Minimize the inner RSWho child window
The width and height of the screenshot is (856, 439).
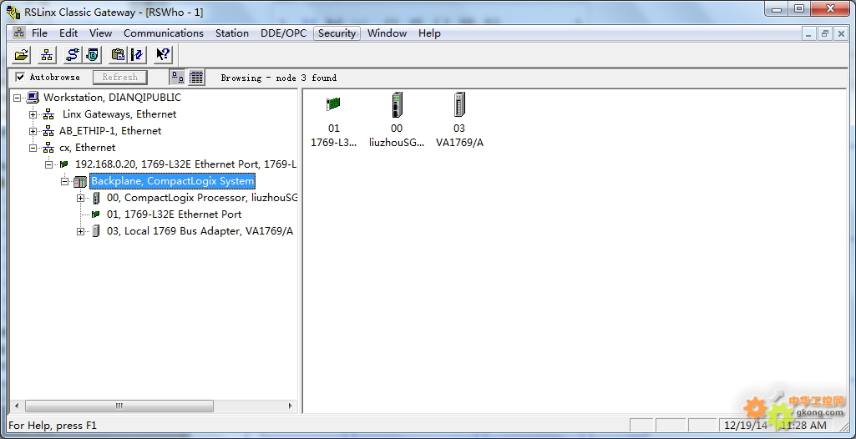tap(809, 34)
